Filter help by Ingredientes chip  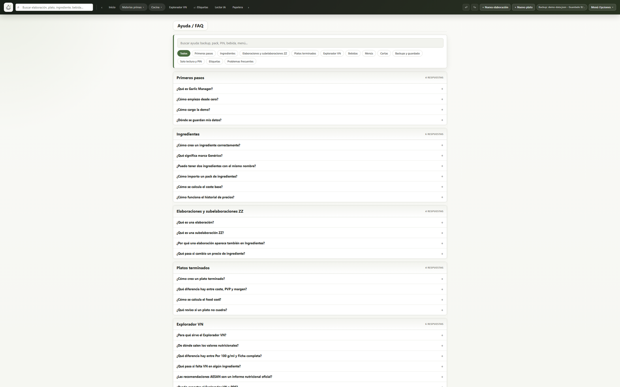tap(227, 54)
